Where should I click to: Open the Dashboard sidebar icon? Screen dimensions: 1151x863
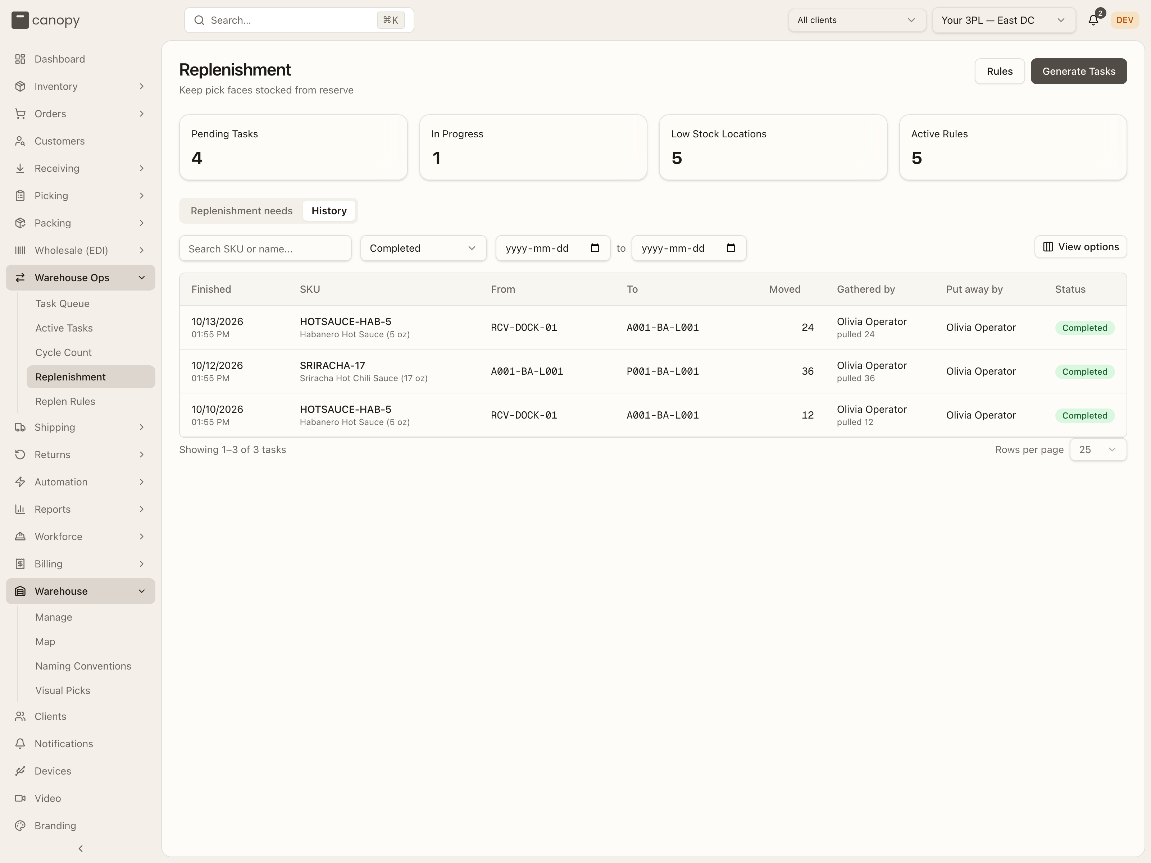coord(20,59)
